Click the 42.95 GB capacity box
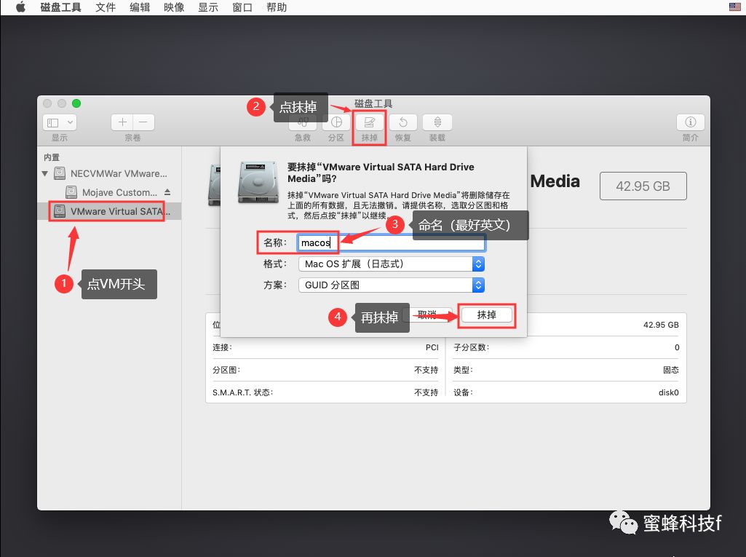 point(643,186)
